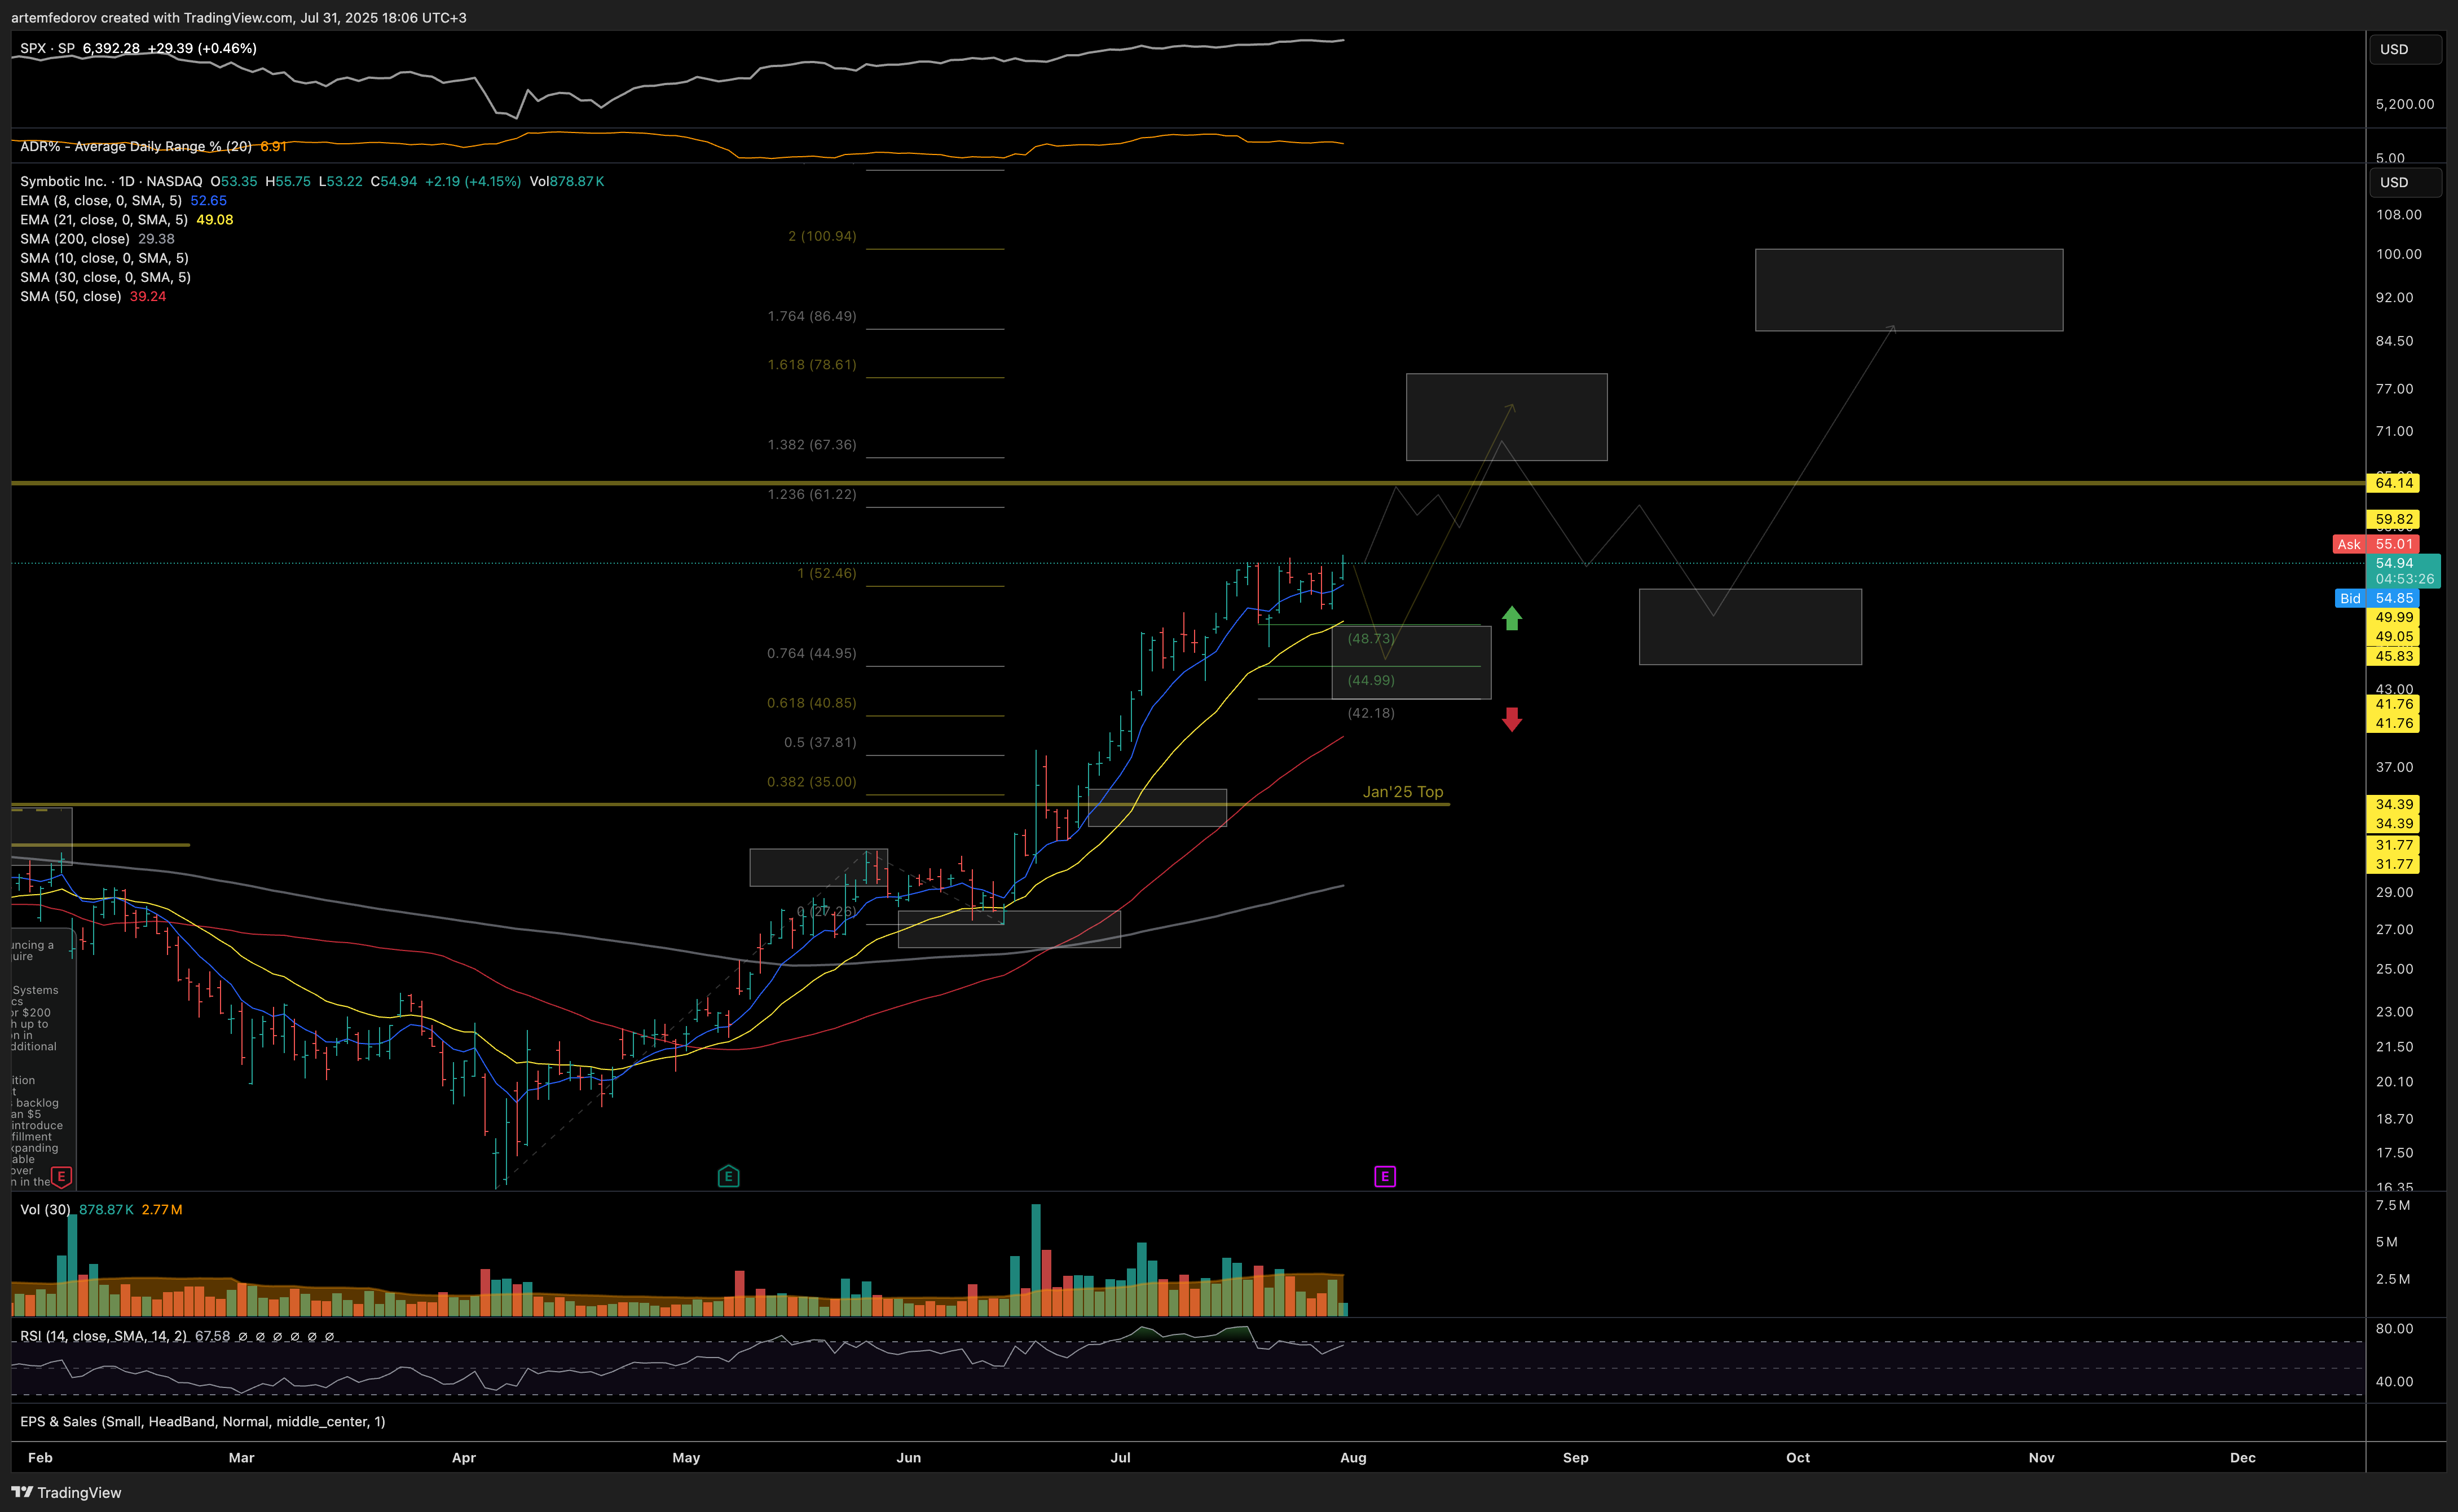Click the Feb label on the time axis
This screenshot has width=2458, height=1512.
40,1457
